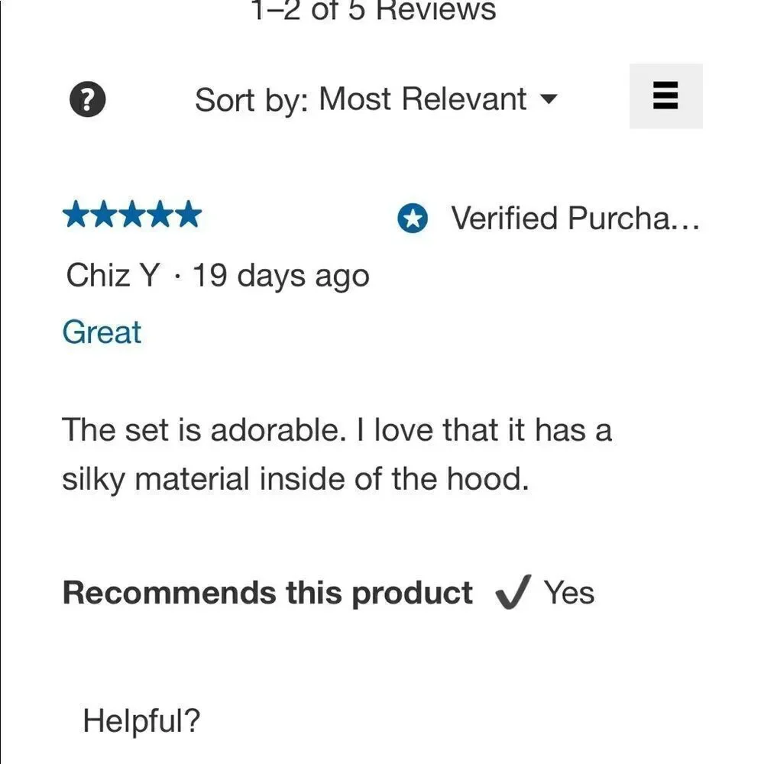
Task: Click the Sort by label text
Action: [251, 100]
